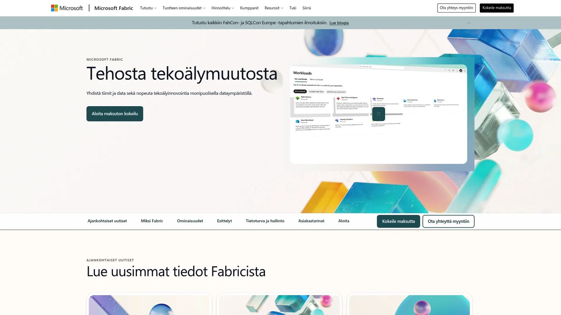Select the Miksi Fabric section tab

point(152,221)
